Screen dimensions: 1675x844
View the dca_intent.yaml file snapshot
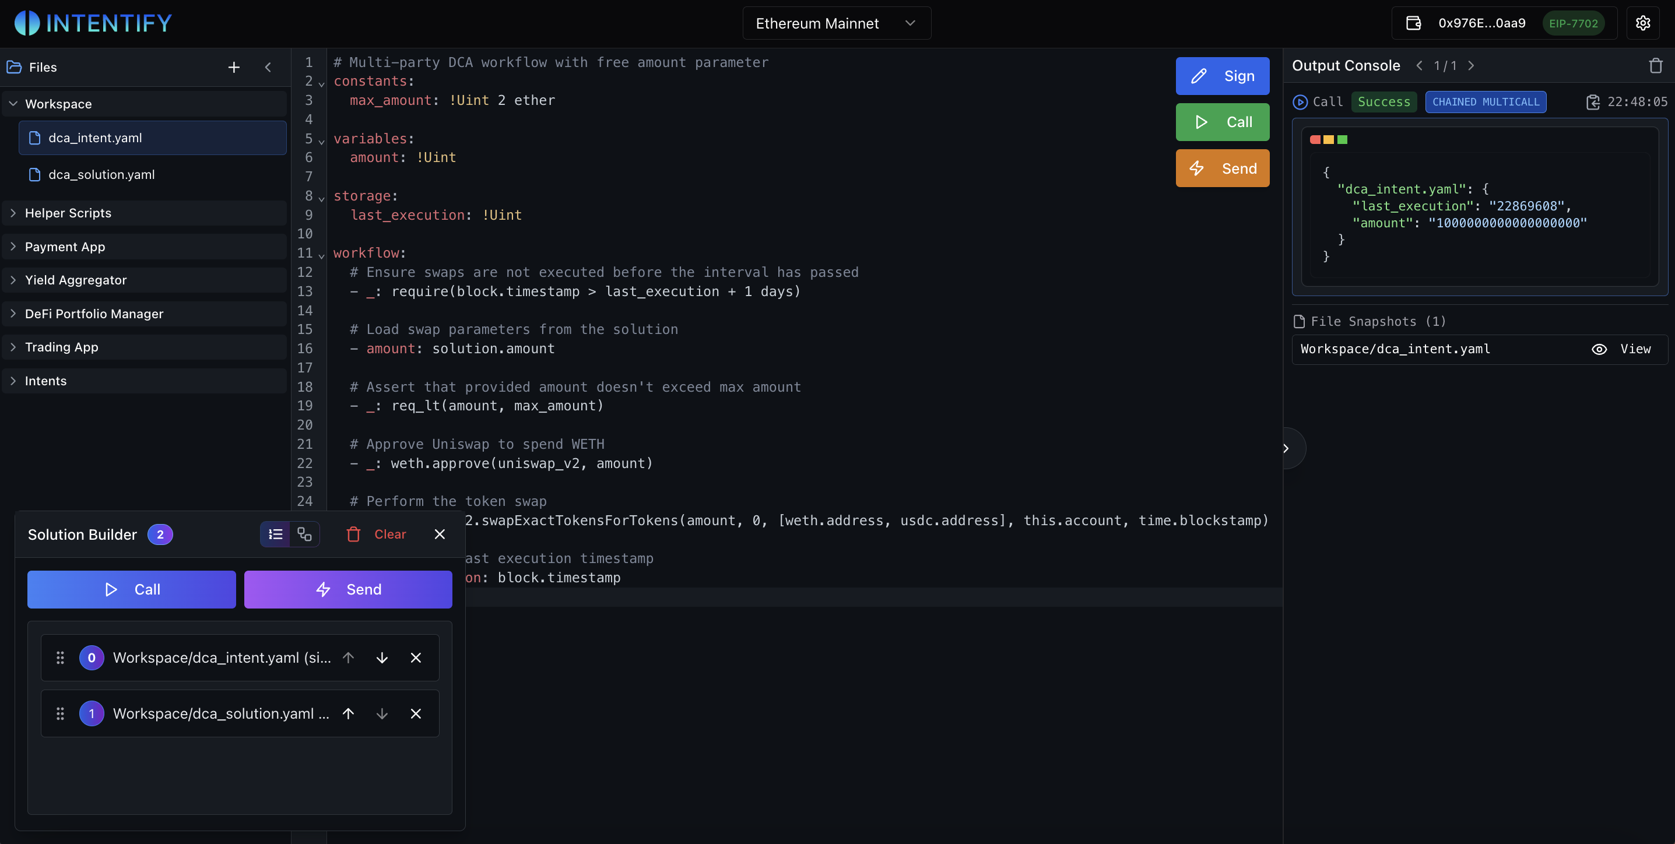click(1621, 349)
